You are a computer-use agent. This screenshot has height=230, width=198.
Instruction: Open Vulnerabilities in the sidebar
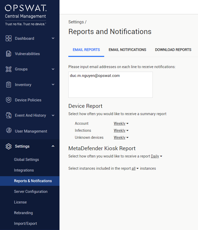27,54
